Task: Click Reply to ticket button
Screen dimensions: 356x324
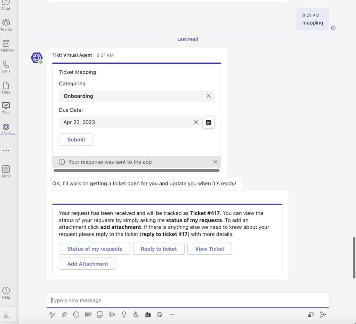Action: [159, 248]
